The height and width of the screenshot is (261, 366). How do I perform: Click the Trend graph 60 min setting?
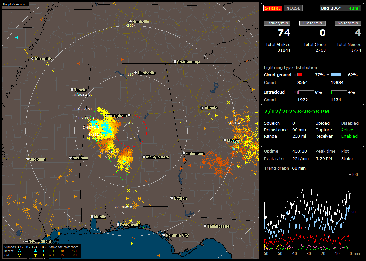(x=298, y=168)
